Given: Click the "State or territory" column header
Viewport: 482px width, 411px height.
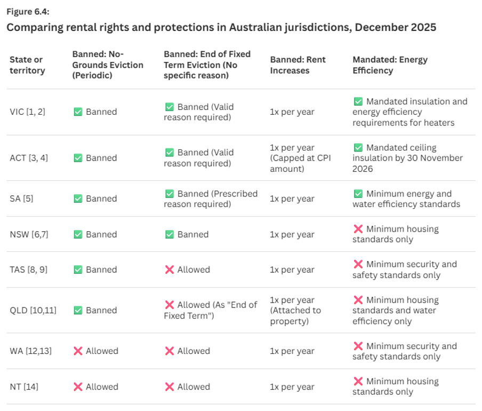Looking at the screenshot, I should [26, 65].
